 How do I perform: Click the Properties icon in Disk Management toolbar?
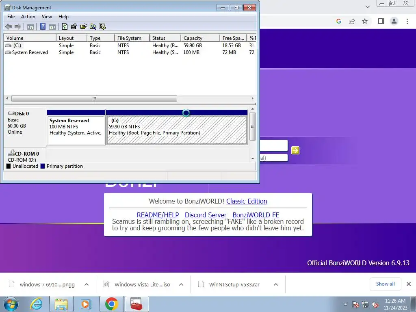pyautogui.click(x=74, y=26)
